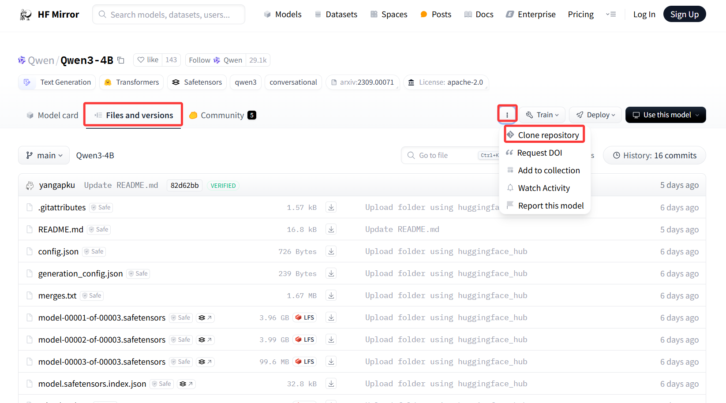Click the Go to file search box

(x=450, y=155)
